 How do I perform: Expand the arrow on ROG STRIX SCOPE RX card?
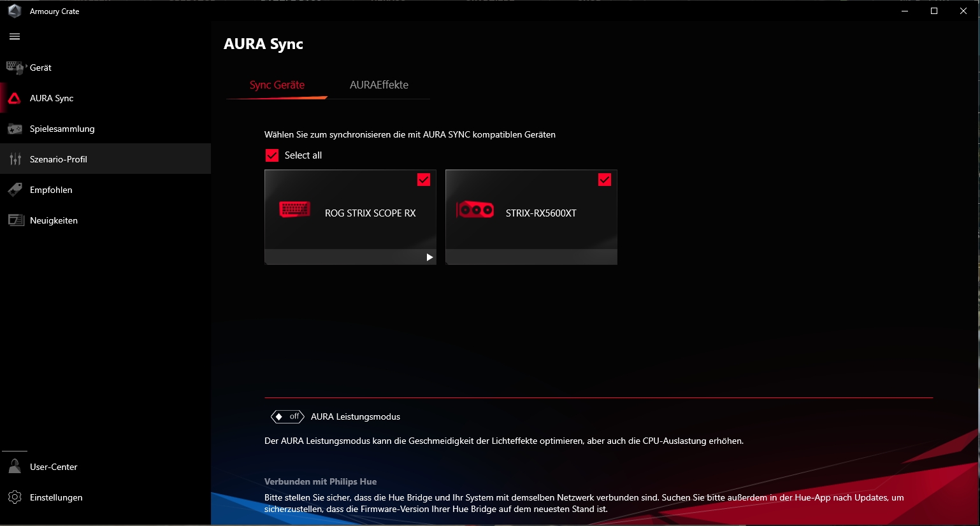(x=429, y=257)
